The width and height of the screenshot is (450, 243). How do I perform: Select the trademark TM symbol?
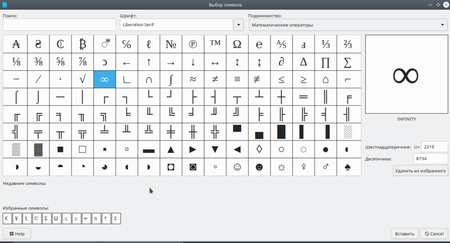(215, 44)
